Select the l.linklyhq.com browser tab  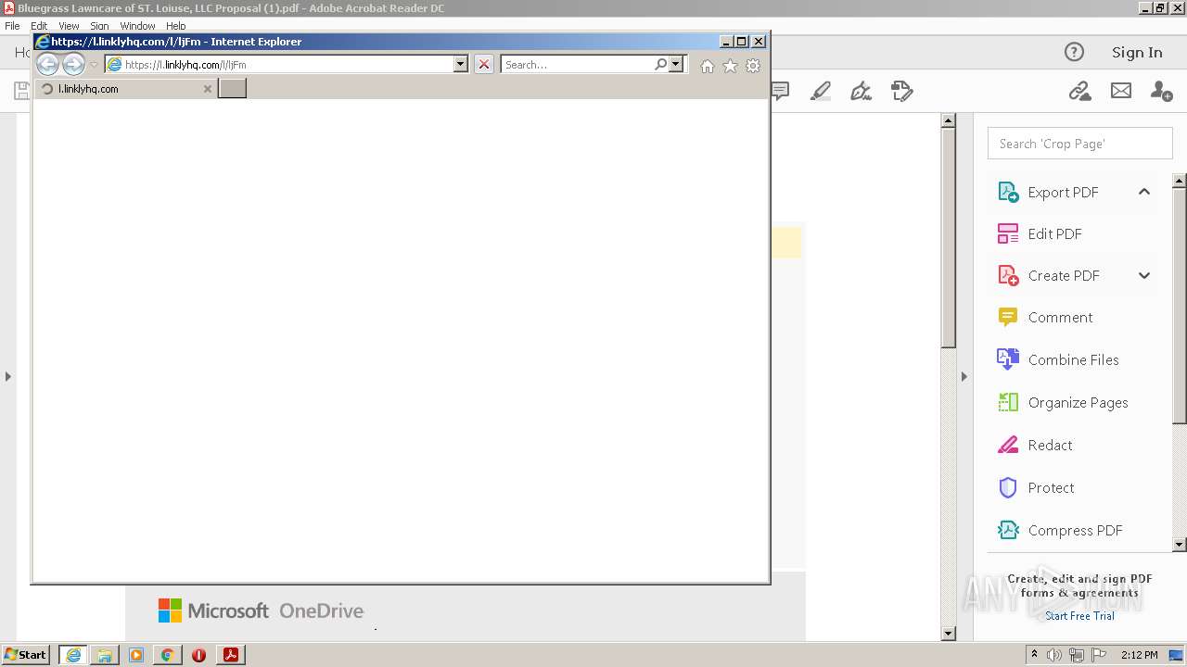(125, 89)
